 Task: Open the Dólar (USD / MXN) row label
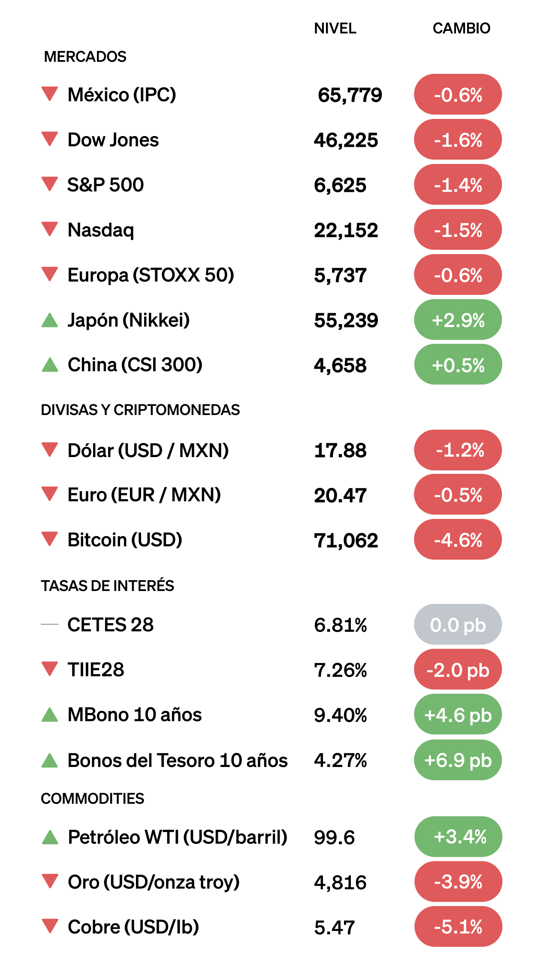pos(148,451)
